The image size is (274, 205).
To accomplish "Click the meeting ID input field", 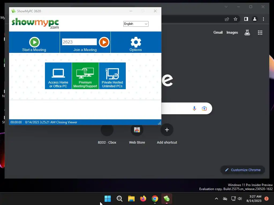I will [x=79, y=42].
